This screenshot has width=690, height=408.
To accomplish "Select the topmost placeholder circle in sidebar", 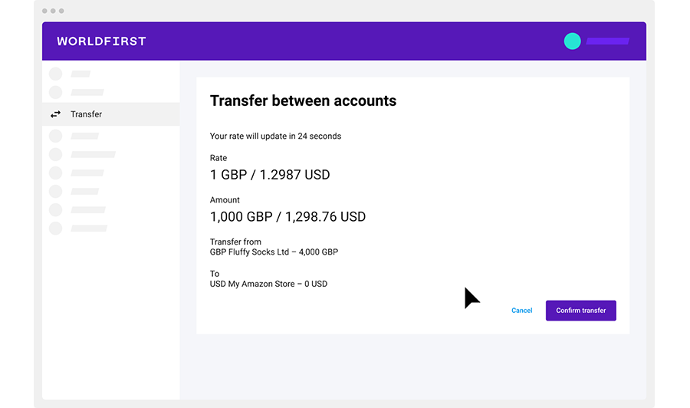I will tap(55, 74).
